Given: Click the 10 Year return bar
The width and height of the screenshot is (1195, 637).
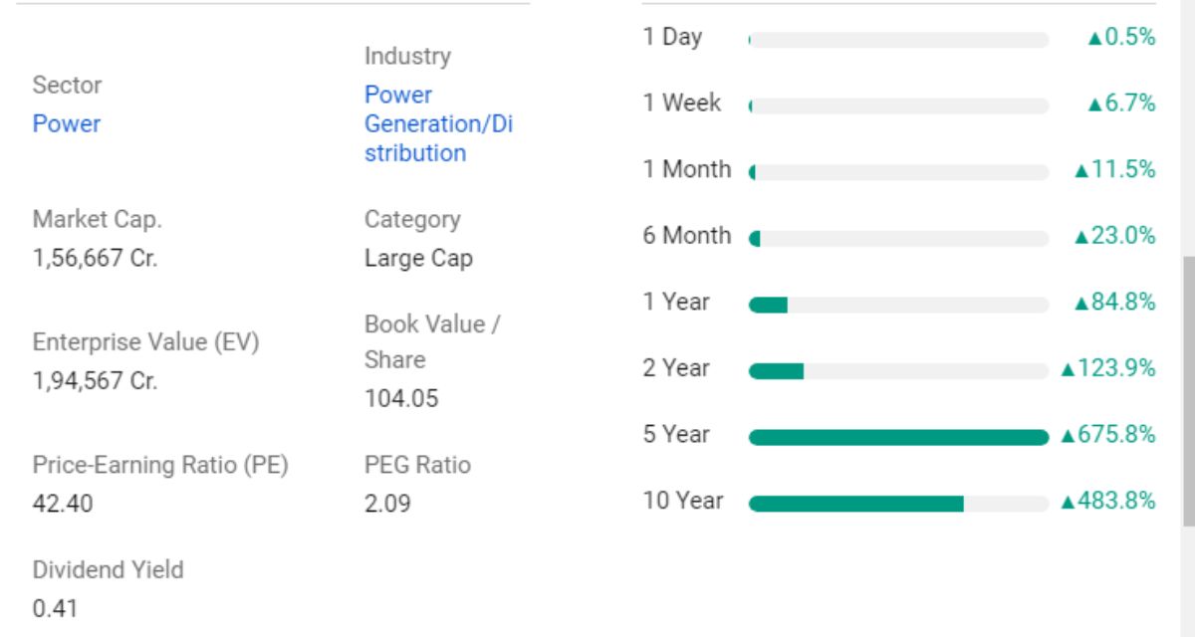Looking at the screenshot, I should tap(898, 504).
